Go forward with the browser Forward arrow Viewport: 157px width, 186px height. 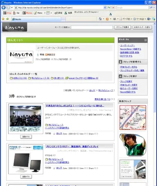[x=8, y=7]
